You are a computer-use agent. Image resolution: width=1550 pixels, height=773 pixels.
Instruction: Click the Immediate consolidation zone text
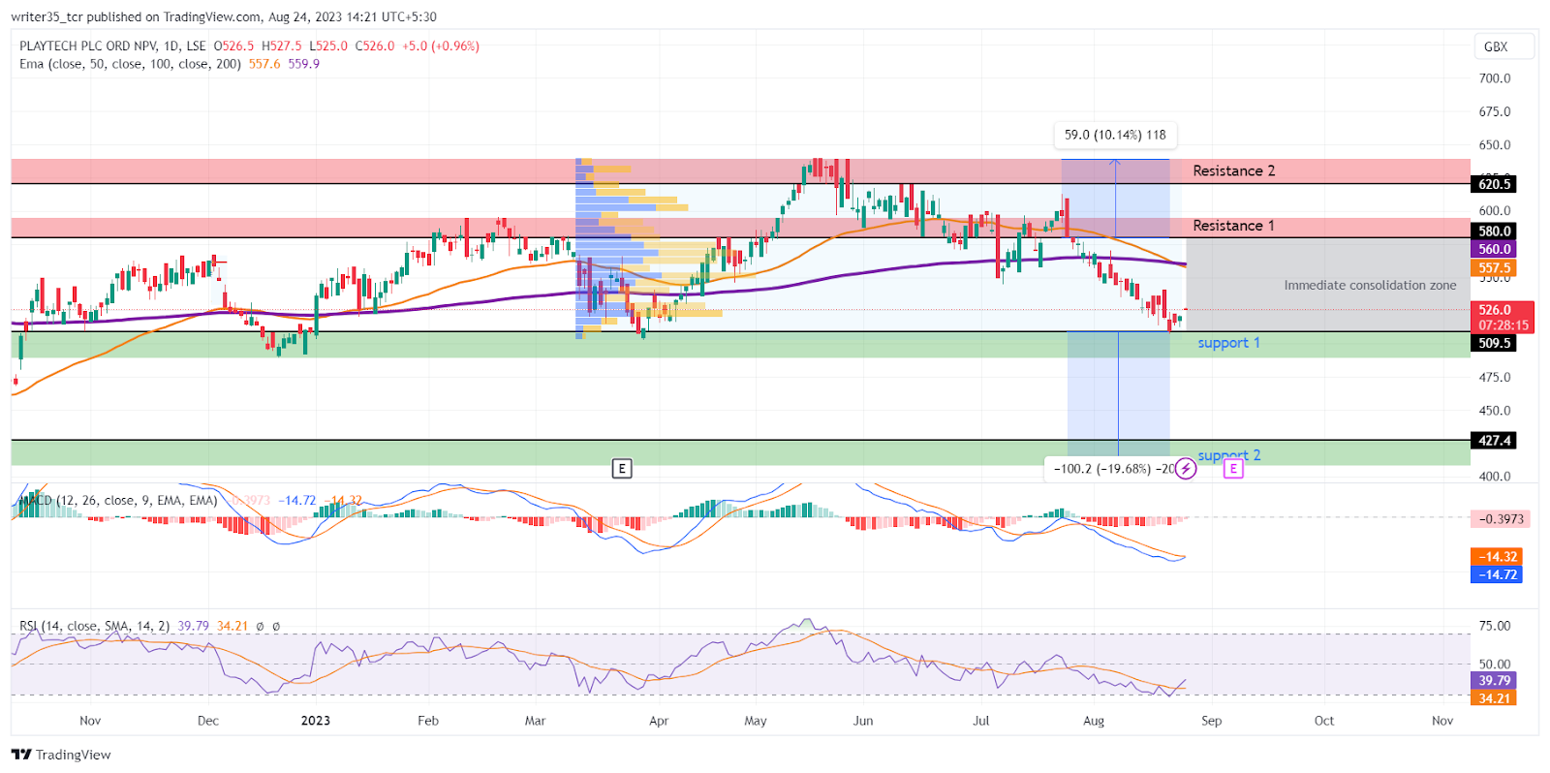(x=1370, y=285)
